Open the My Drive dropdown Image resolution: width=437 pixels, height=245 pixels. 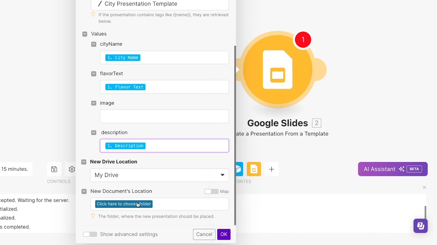pos(160,175)
